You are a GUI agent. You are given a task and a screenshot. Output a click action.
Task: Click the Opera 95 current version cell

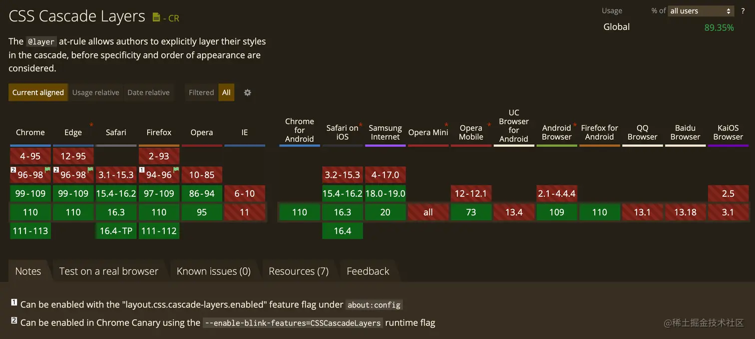[x=202, y=212]
